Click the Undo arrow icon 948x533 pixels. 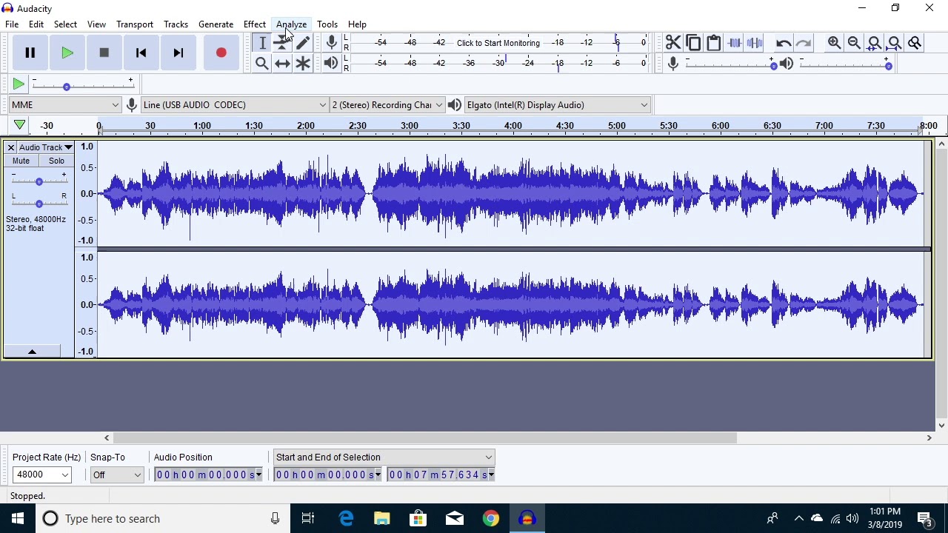[x=784, y=43]
